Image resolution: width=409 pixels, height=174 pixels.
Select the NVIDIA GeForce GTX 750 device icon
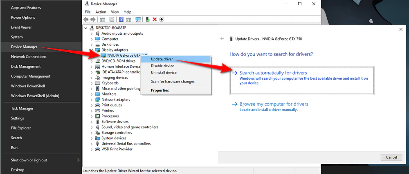click(x=103, y=55)
